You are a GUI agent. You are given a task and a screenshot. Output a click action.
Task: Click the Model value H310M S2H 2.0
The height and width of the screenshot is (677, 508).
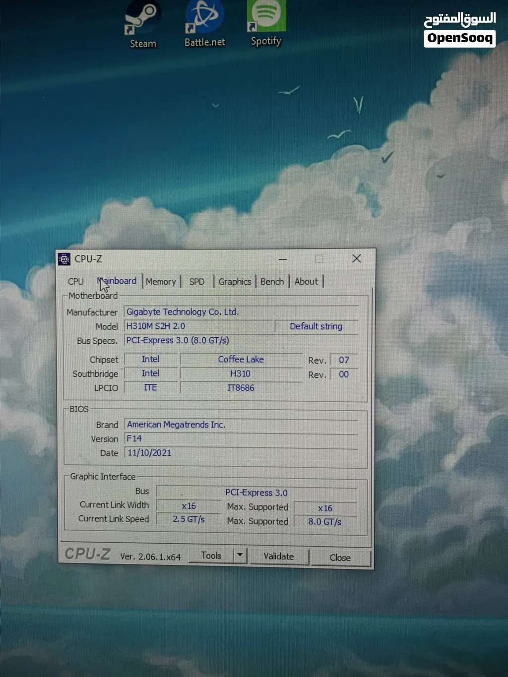198,326
